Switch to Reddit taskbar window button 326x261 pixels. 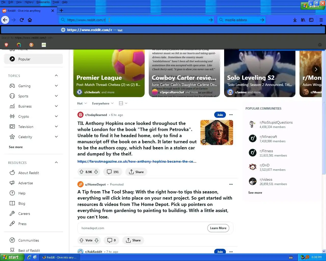(59, 257)
